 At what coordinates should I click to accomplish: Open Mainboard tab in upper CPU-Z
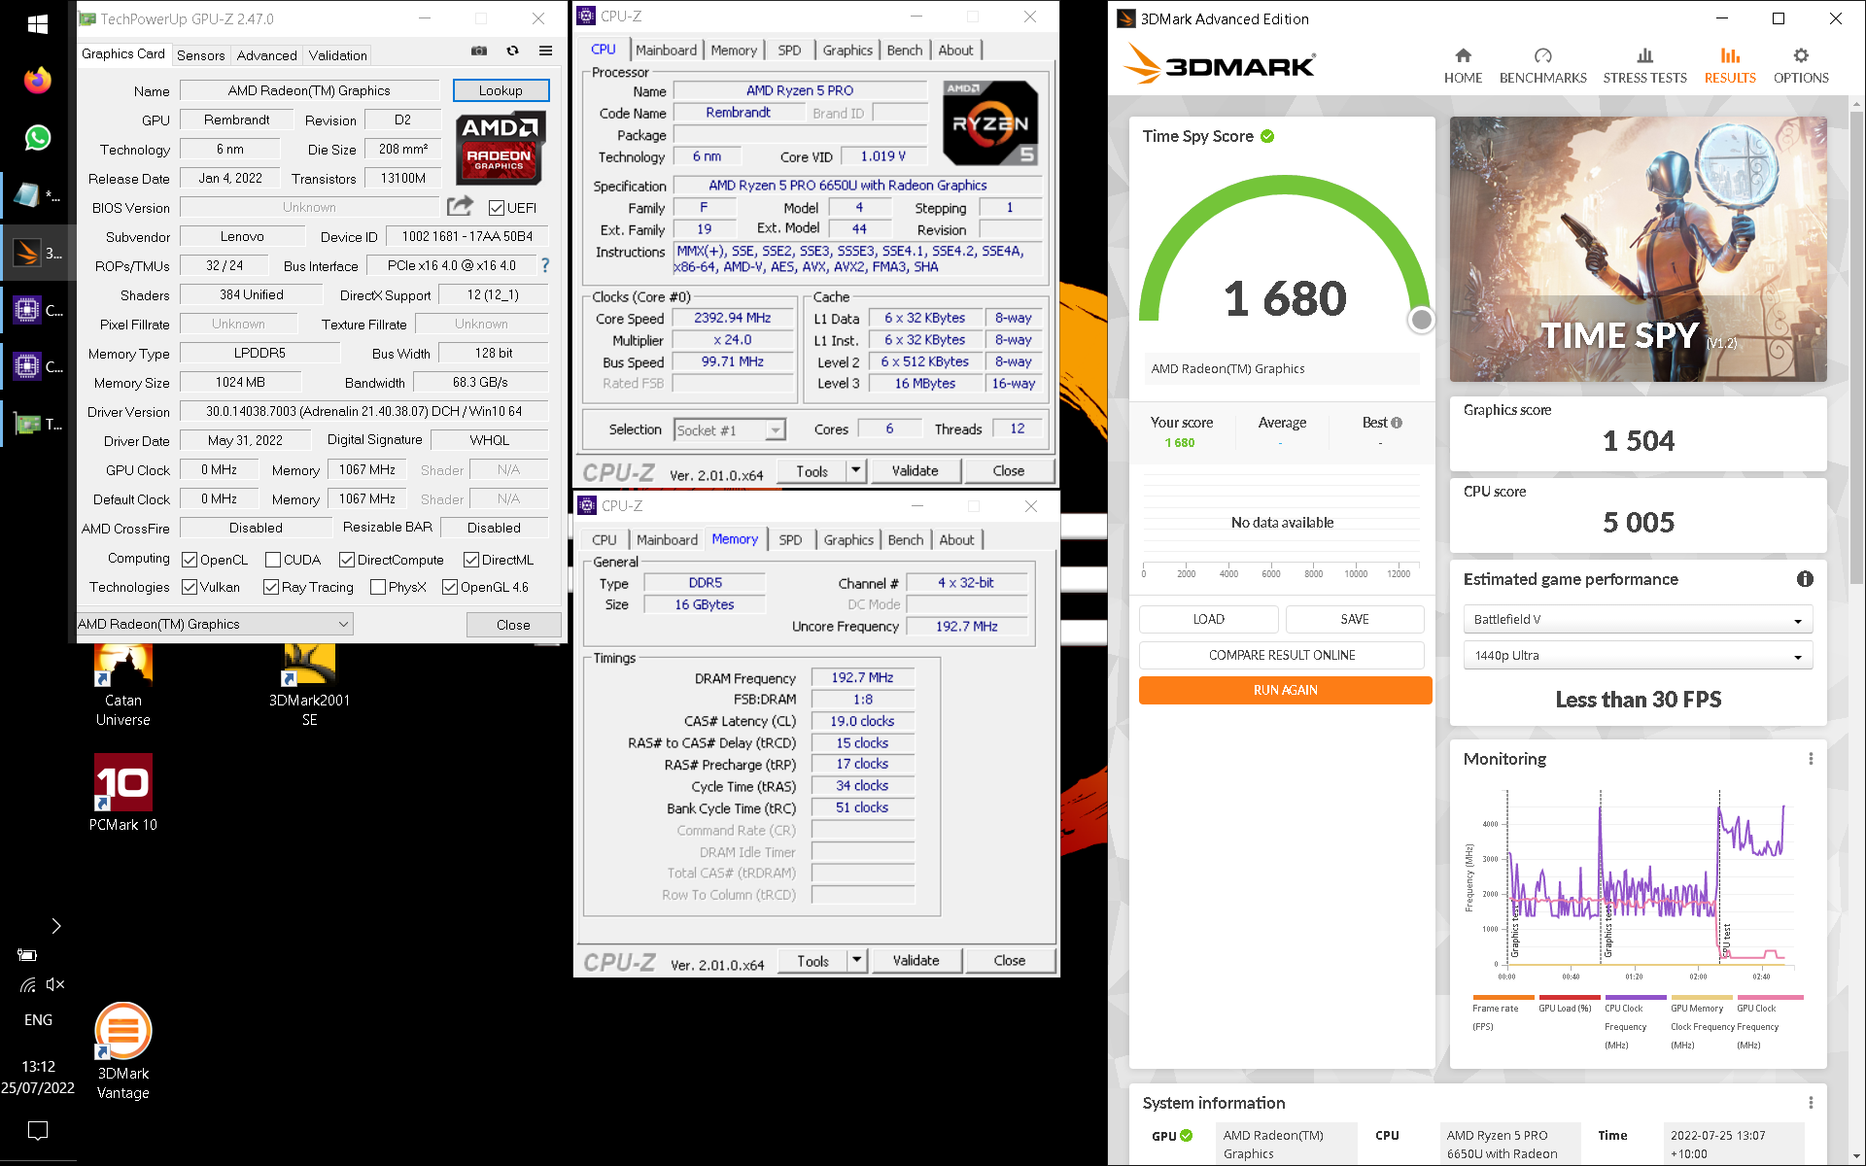click(666, 51)
